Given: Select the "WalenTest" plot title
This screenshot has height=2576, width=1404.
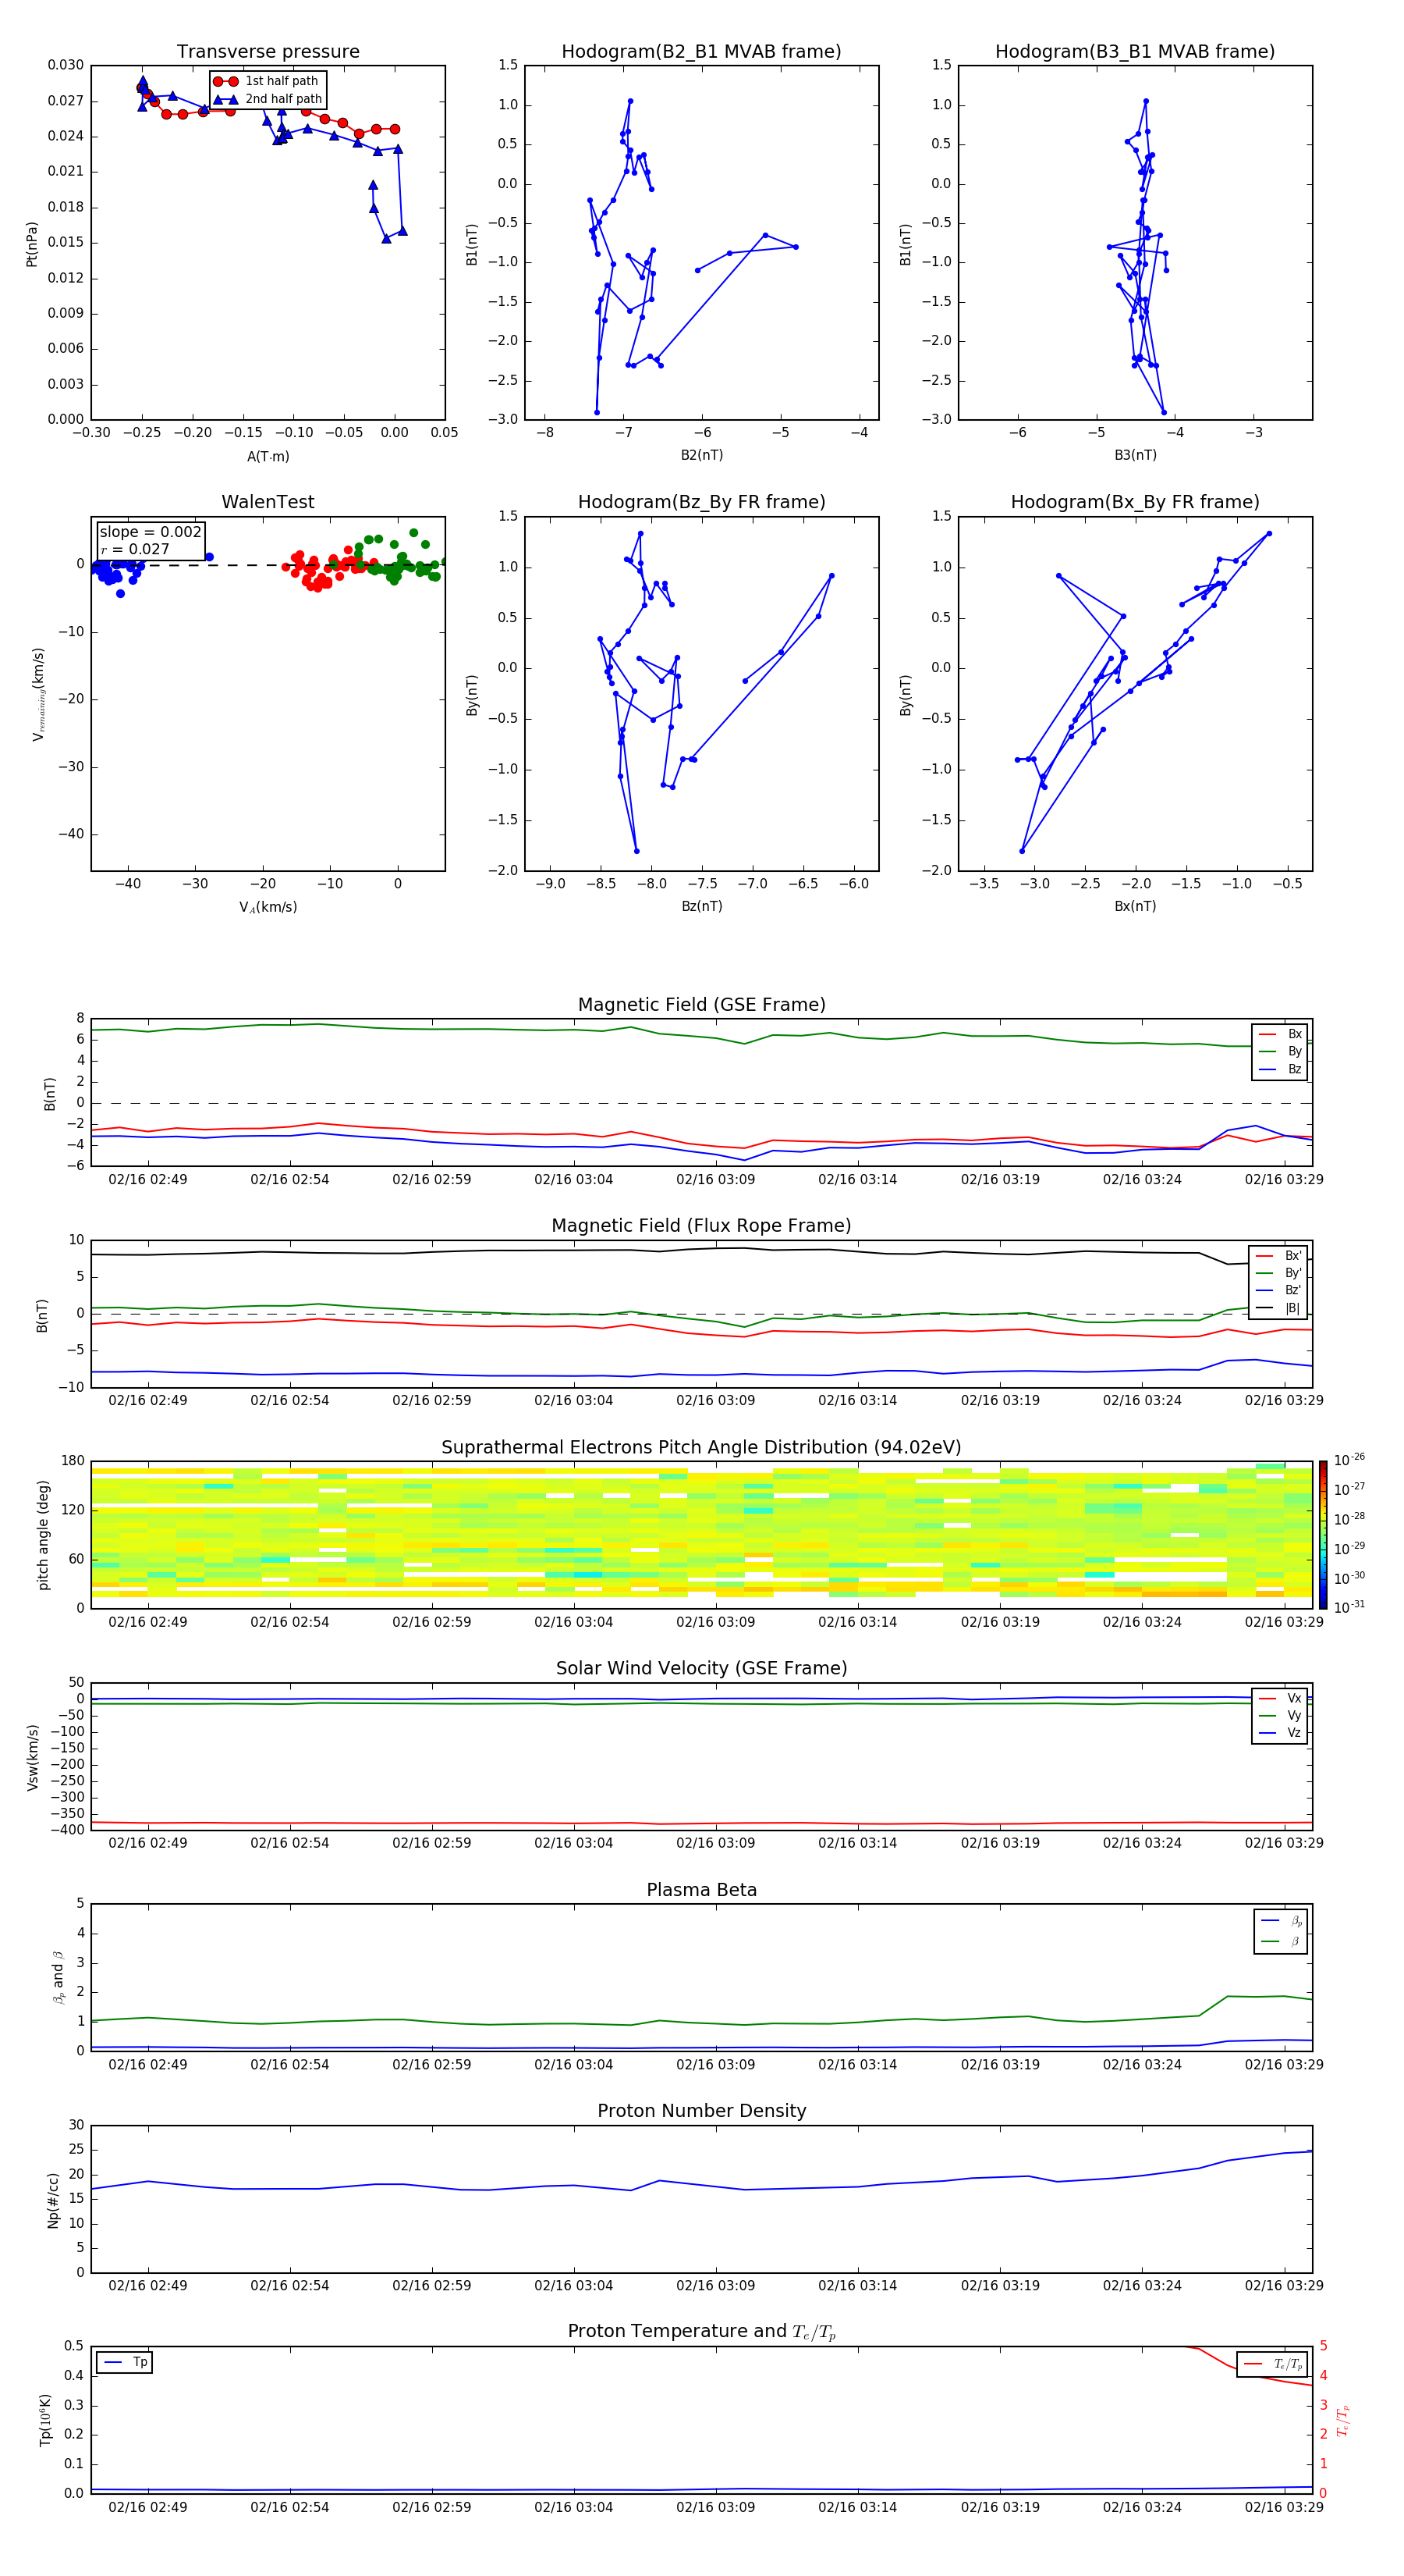Looking at the screenshot, I should [x=268, y=502].
